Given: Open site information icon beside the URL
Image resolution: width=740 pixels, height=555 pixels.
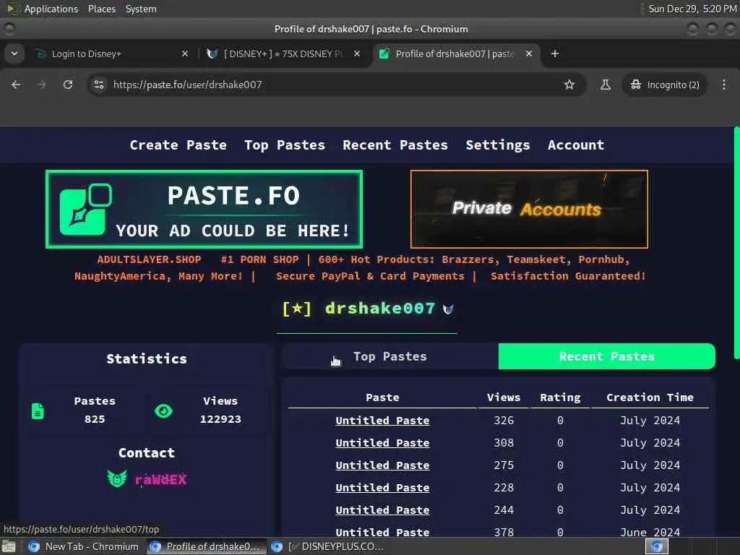Looking at the screenshot, I should point(98,85).
